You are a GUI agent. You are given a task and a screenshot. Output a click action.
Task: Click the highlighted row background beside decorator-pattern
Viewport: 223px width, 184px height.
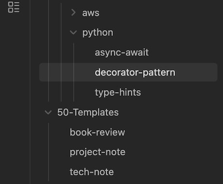click(x=195, y=72)
